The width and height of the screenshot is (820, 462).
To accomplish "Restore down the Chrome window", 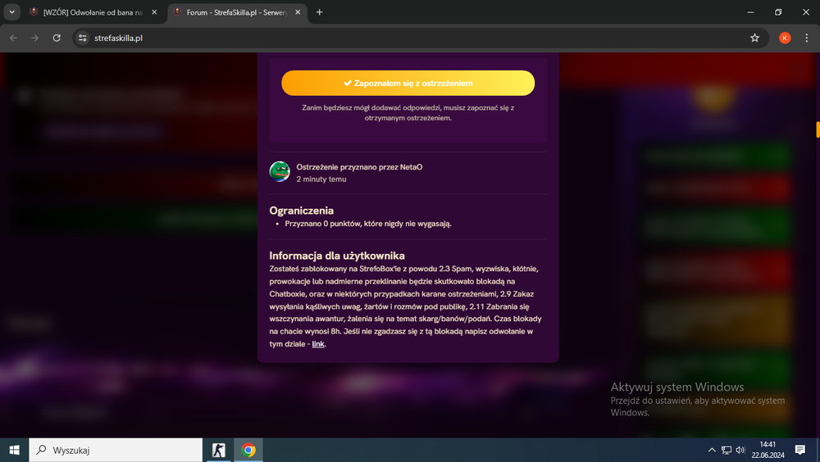I will point(778,12).
